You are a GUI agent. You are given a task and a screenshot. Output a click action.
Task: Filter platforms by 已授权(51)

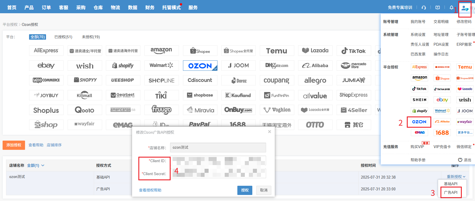[x=63, y=37]
